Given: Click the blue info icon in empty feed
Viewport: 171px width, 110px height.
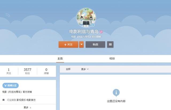Looking at the screenshot, I should (116, 93).
